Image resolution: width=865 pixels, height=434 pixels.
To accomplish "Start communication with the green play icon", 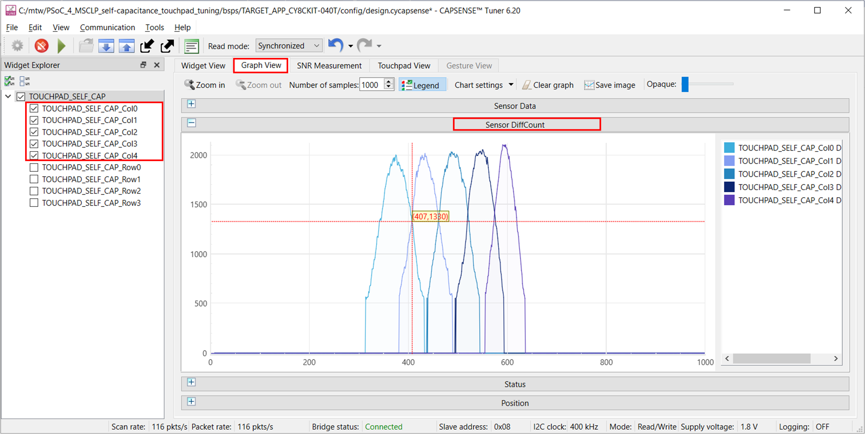I will coord(62,46).
